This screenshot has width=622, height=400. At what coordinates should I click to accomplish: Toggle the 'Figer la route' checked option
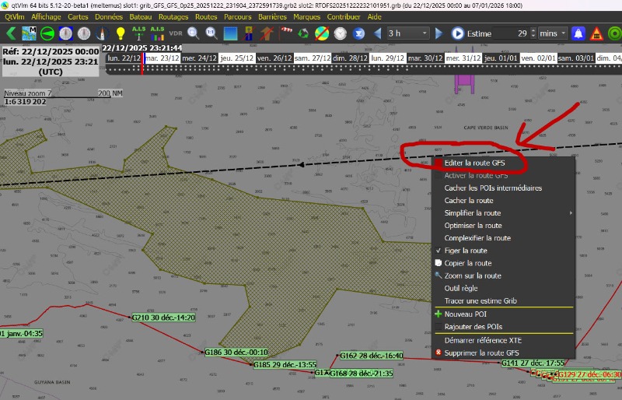pyautogui.click(x=466, y=251)
